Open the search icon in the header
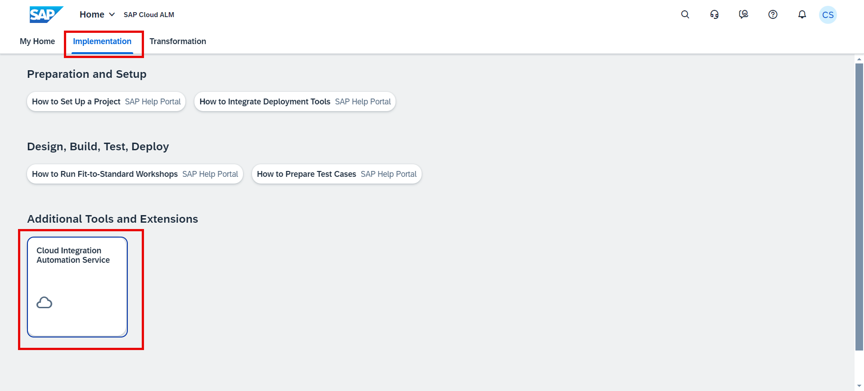Image resolution: width=864 pixels, height=391 pixels. pos(685,14)
